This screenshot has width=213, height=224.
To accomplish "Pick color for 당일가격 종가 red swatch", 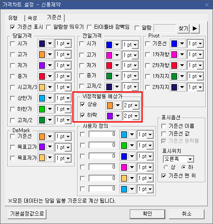I will point(42,76).
